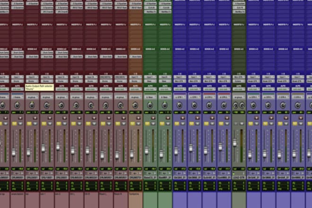Mute the Tambourine track
Image resolution: width=312 pixels, height=208 pixels.
[x=138, y=123]
